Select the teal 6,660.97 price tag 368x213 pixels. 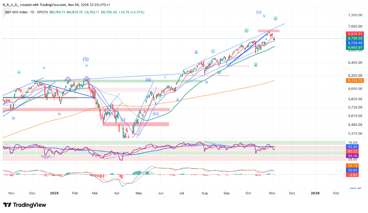(x=355, y=47)
